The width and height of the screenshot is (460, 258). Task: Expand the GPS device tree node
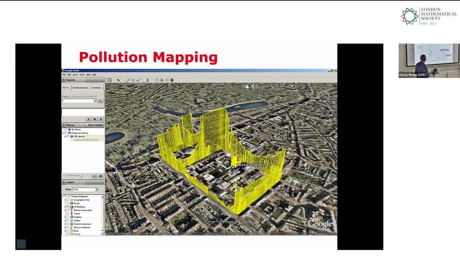tap(65, 137)
